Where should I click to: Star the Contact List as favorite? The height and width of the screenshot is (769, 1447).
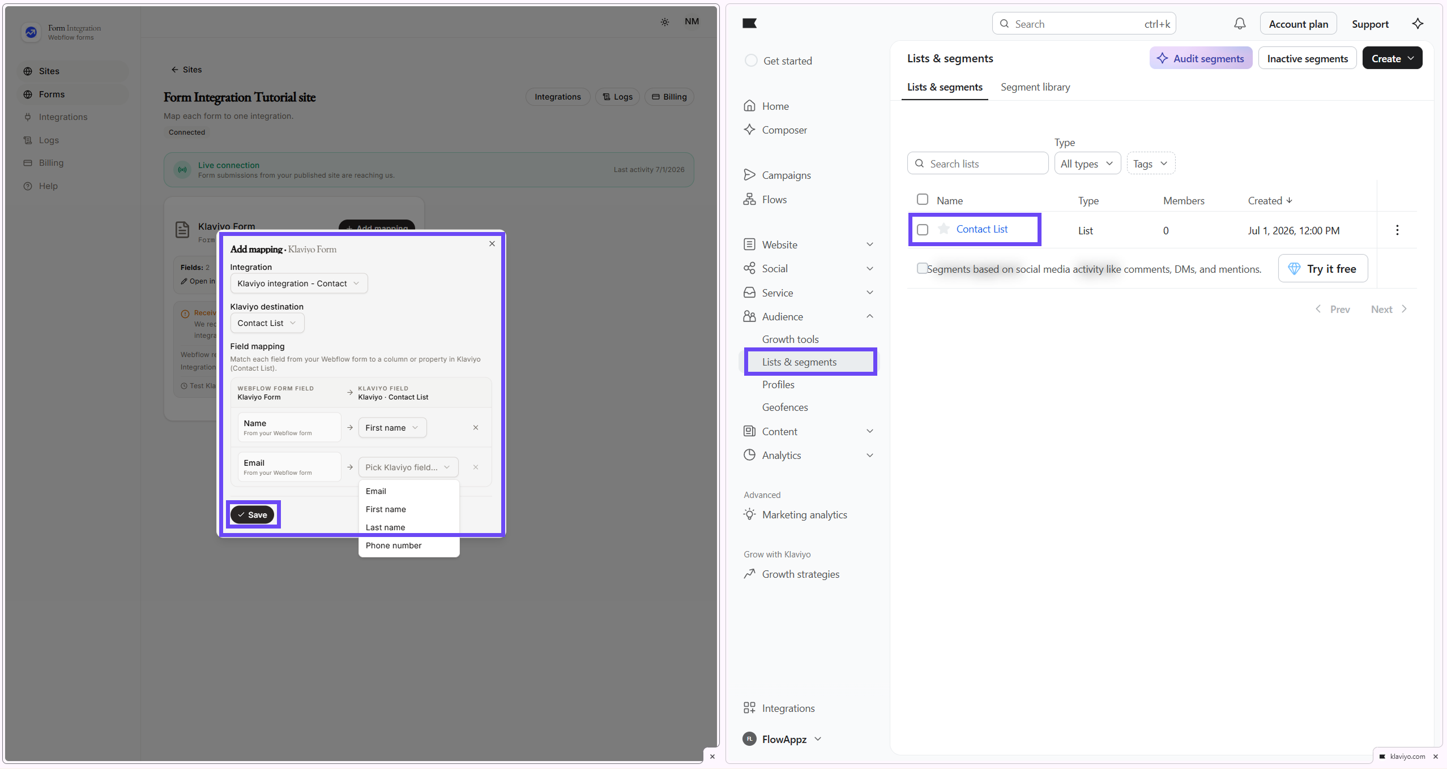point(944,229)
